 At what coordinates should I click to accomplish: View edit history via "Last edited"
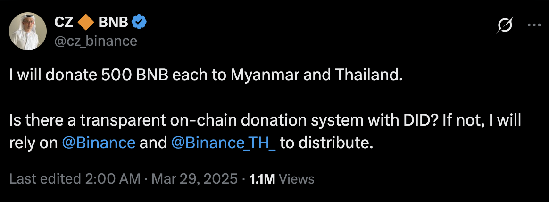click(44, 179)
